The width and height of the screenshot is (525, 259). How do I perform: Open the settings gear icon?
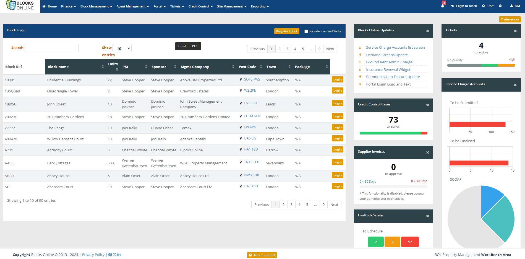pos(500,6)
